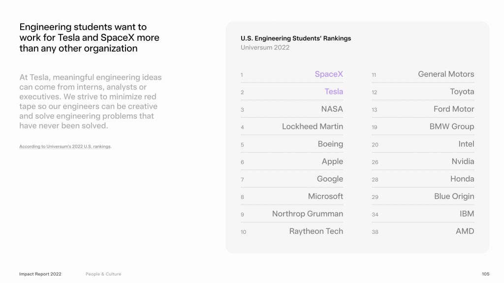Click the AMD entry at rank 38
The height and width of the screenshot is (283, 504).
coord(423,231)
